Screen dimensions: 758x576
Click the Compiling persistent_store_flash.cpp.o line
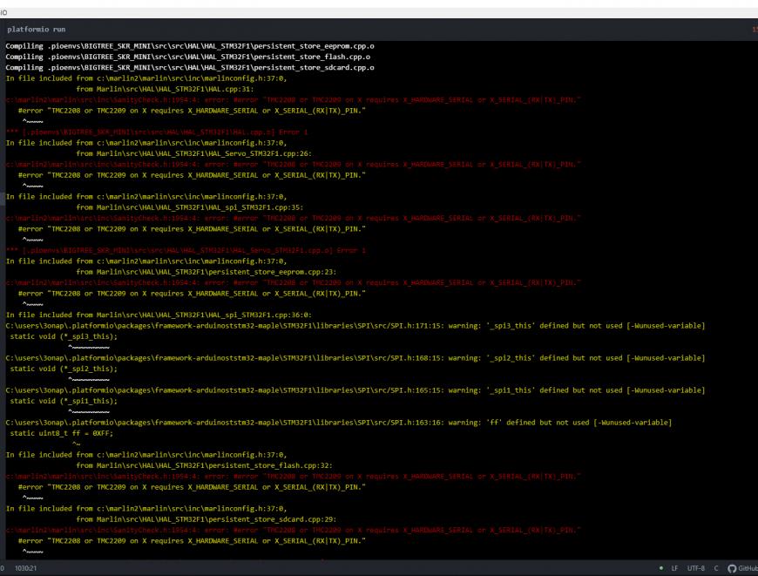pyautogui.click(x=187, y=57)
